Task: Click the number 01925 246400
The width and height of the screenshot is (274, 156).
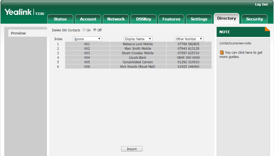Action: point(188,67)
